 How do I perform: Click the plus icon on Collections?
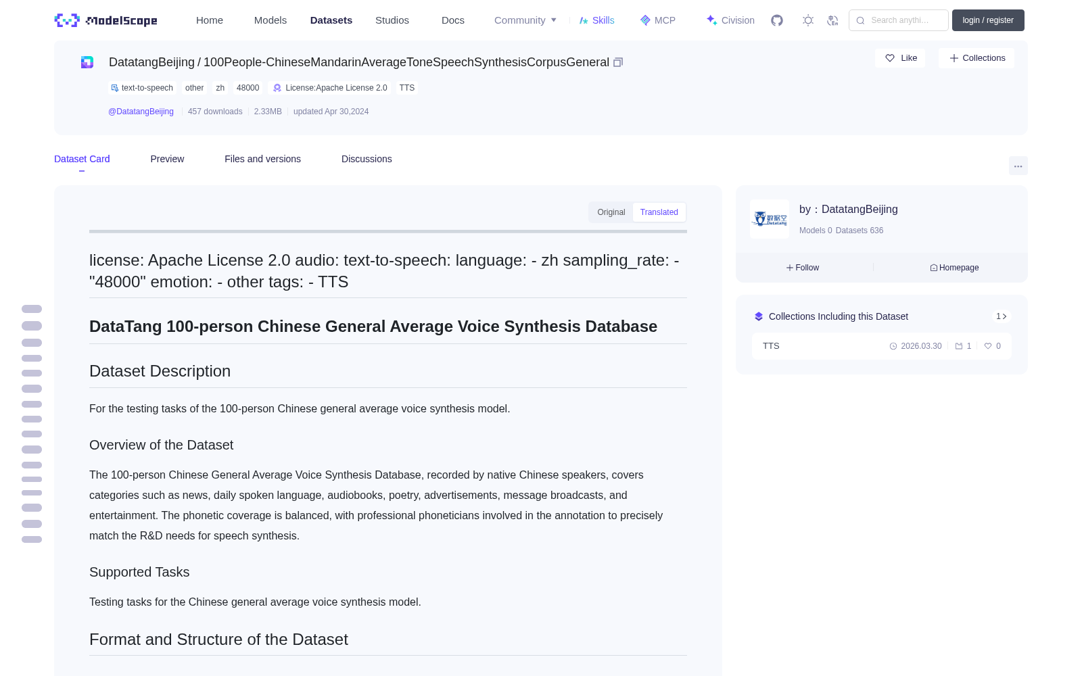(x=954, y=58)
